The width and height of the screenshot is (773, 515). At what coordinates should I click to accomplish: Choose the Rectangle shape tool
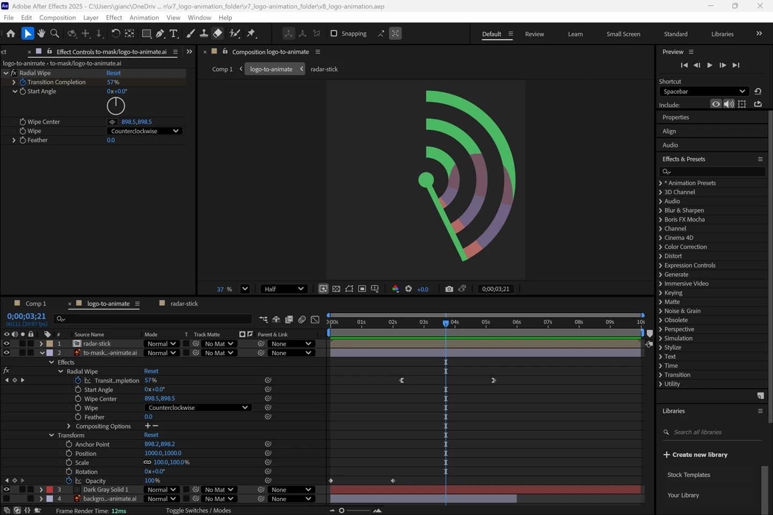point(146,33)
